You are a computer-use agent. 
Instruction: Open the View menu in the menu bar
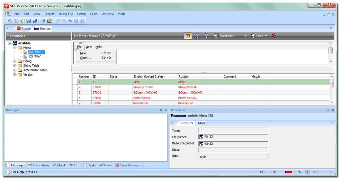click(37, 14)
